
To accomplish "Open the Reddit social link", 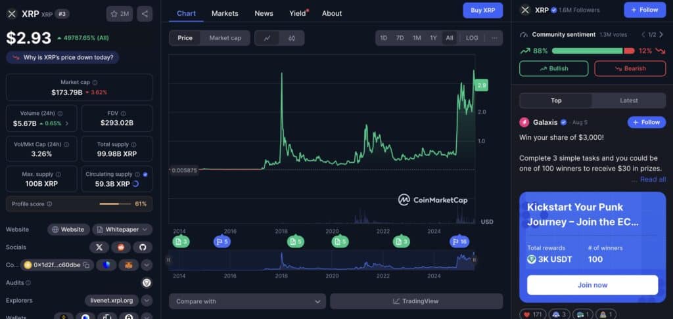I will [121, 247].
